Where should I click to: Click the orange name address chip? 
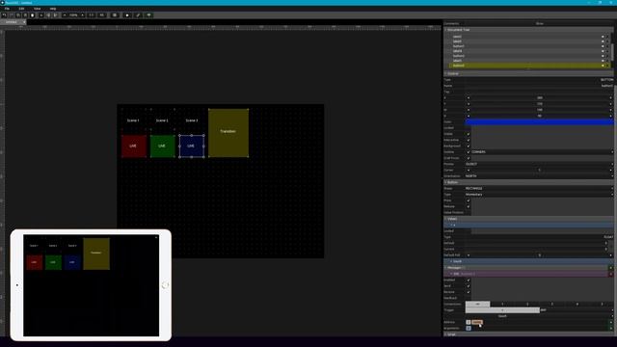pyautogui.click(x=477, y=322)
